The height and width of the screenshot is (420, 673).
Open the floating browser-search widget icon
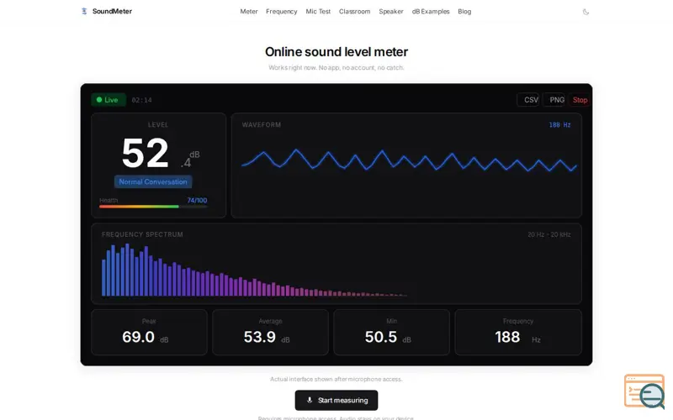[644, 391]
